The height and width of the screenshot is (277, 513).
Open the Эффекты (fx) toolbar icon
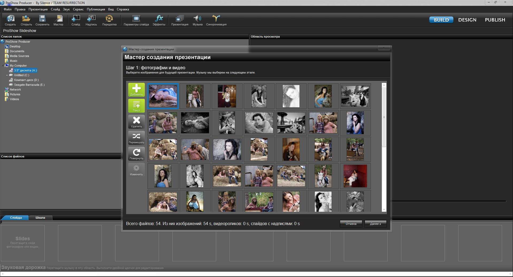click(159, 20)
